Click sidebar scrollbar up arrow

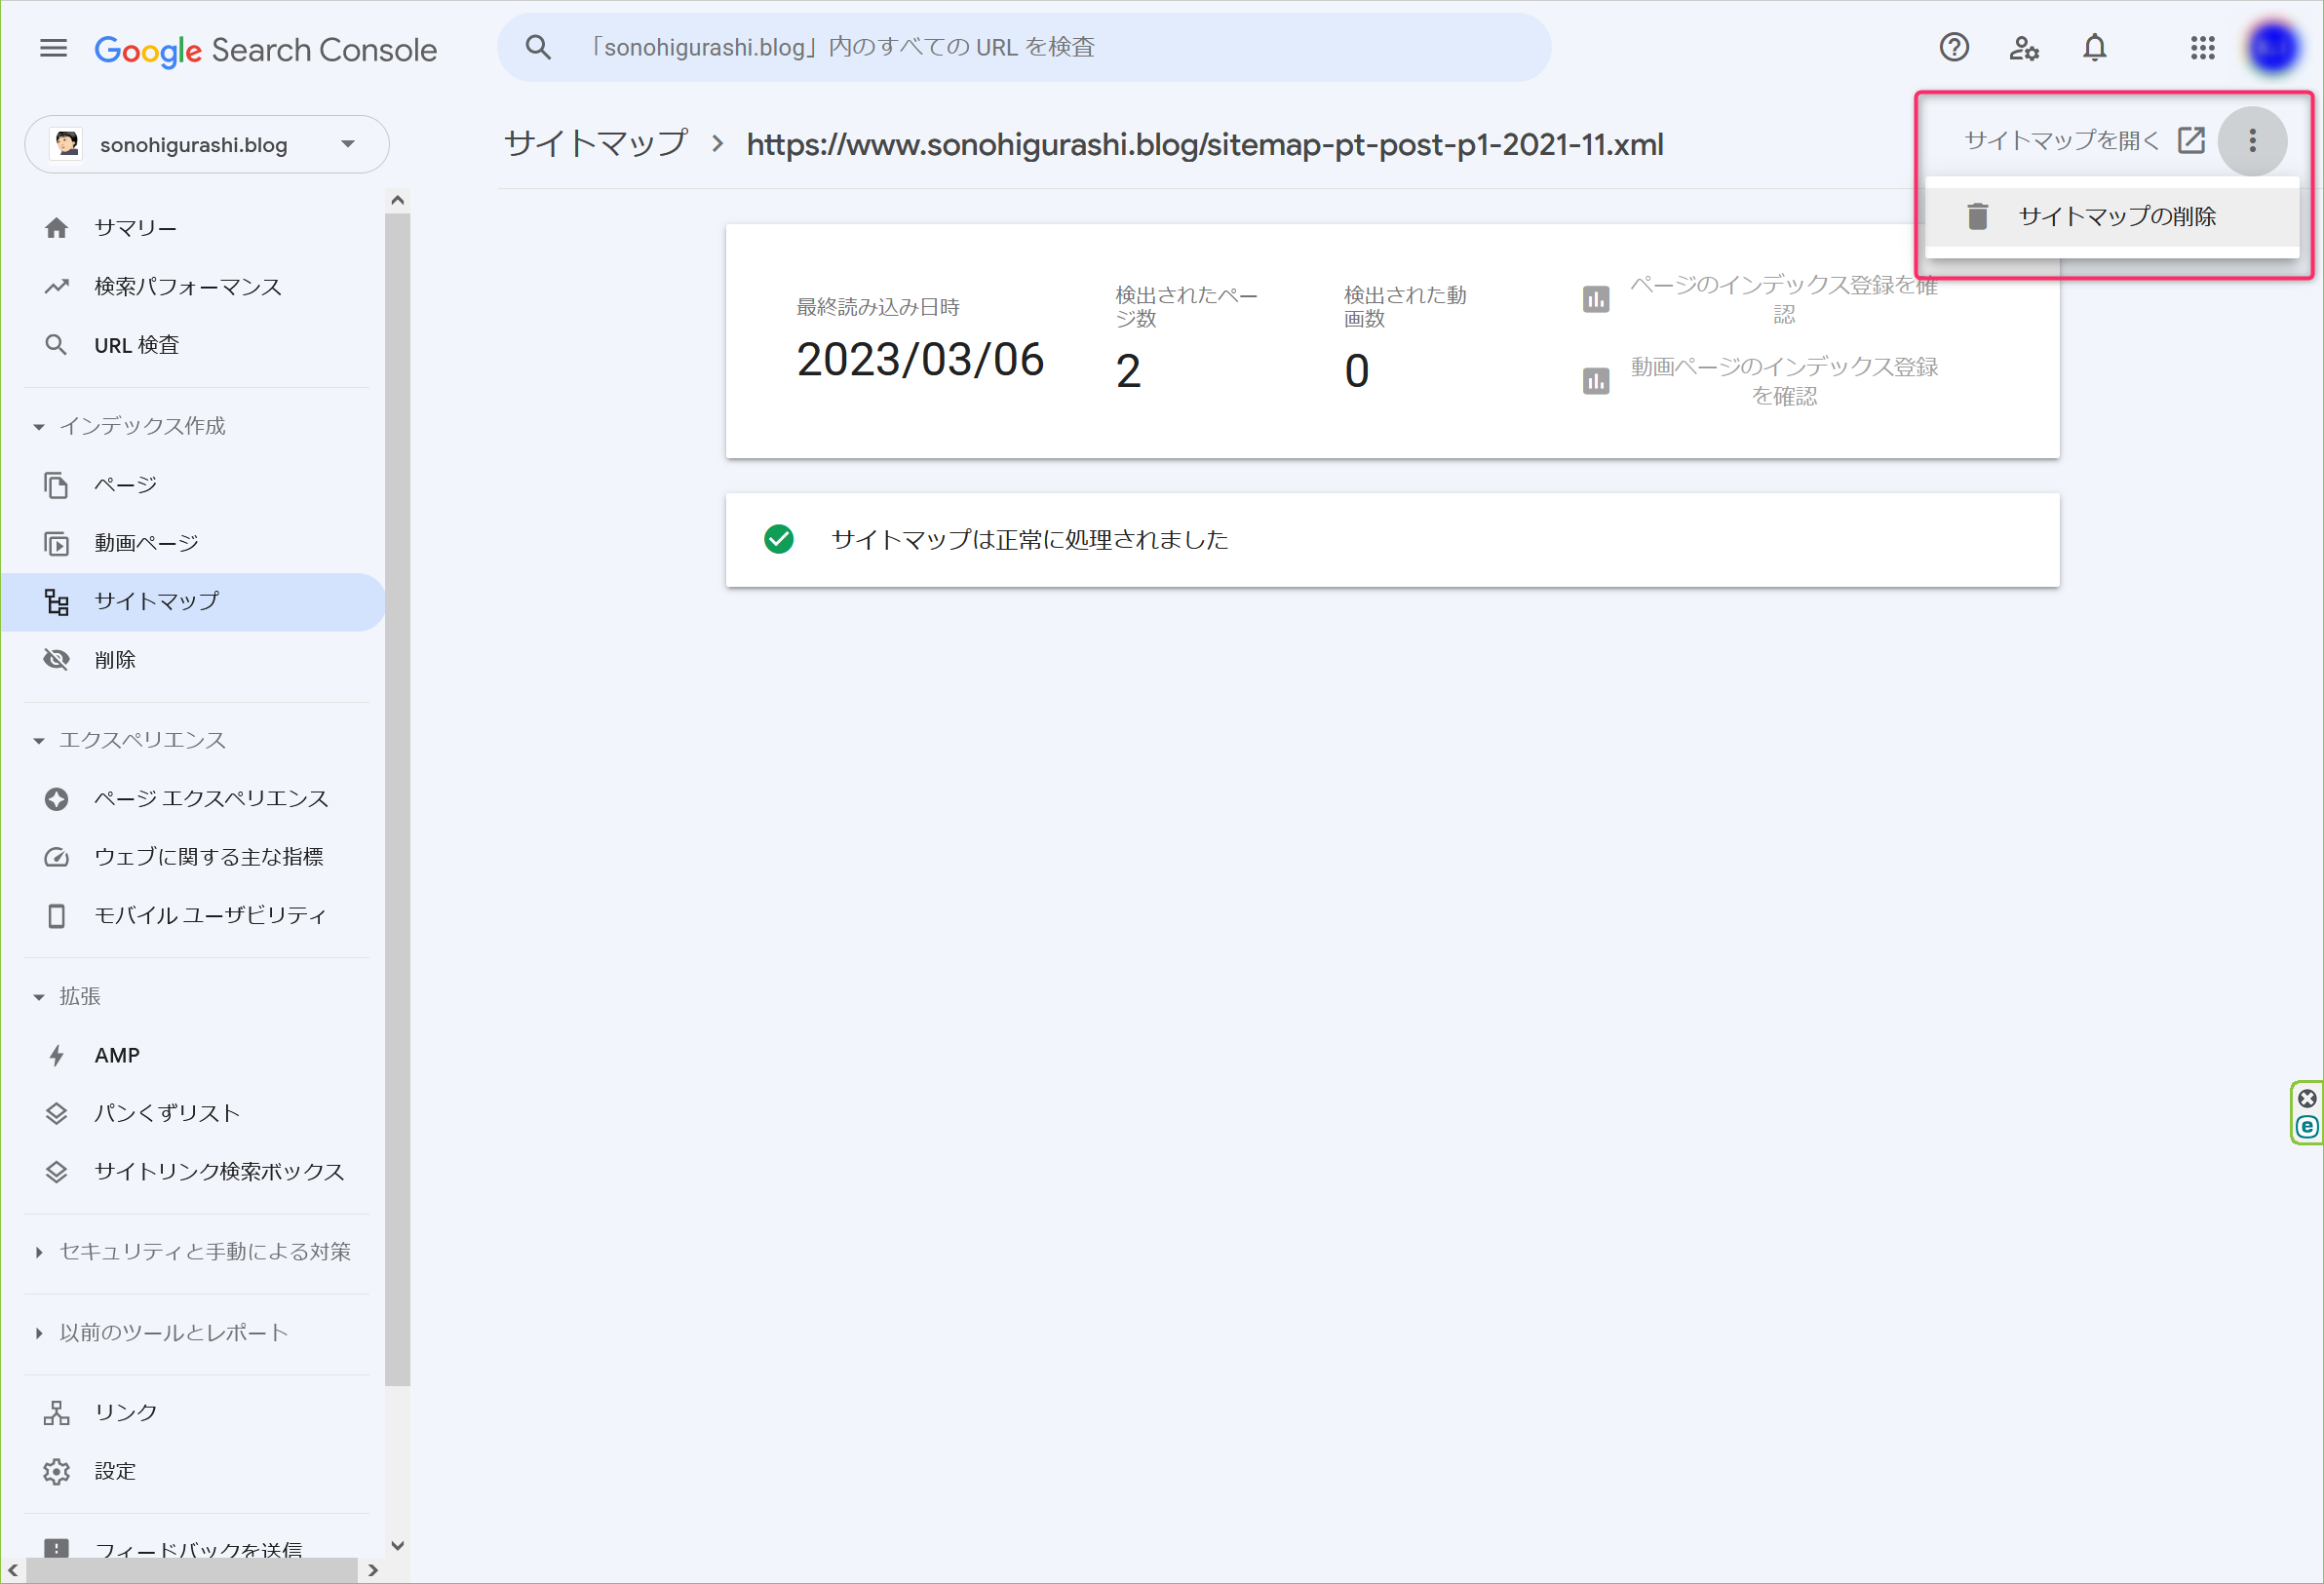(397, 200)
